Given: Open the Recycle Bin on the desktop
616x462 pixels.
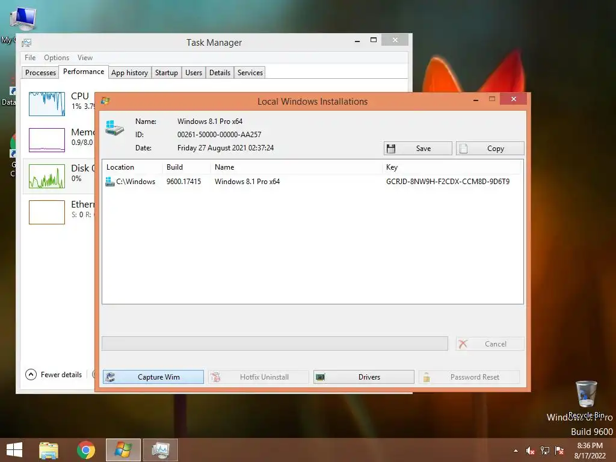Looking at the screenshot, I should [x=586, y=399].
